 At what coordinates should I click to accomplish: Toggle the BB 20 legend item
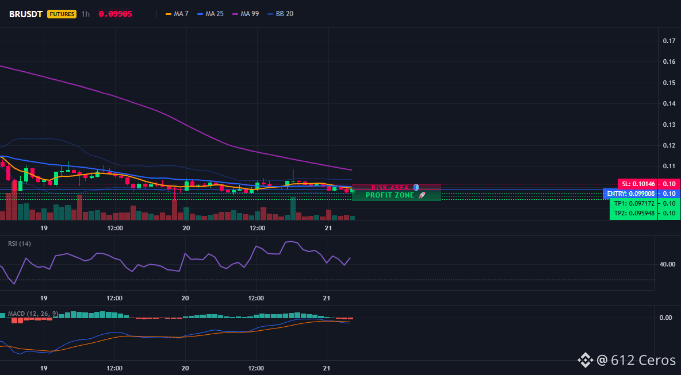tap(281, 14)
